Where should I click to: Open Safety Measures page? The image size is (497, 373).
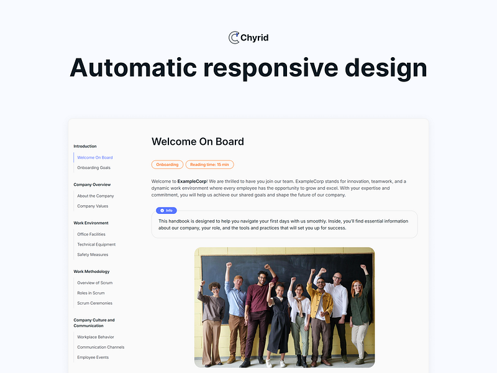click(x=93, y=255)
